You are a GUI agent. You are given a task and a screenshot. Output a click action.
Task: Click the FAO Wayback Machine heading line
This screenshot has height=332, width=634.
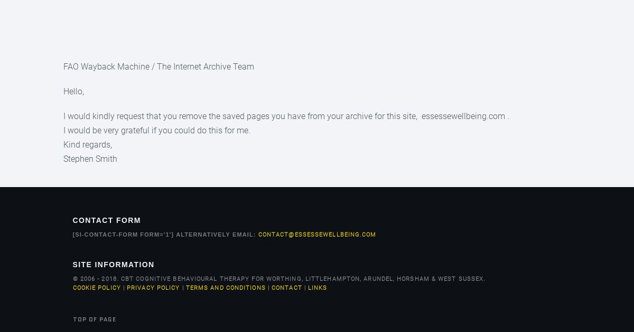158,66
